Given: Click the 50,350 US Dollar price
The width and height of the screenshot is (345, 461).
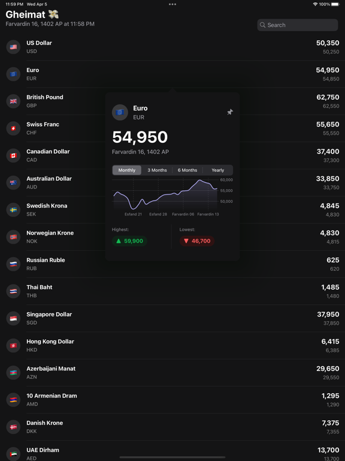Looking at the screenshot, I should coord(328,43).
